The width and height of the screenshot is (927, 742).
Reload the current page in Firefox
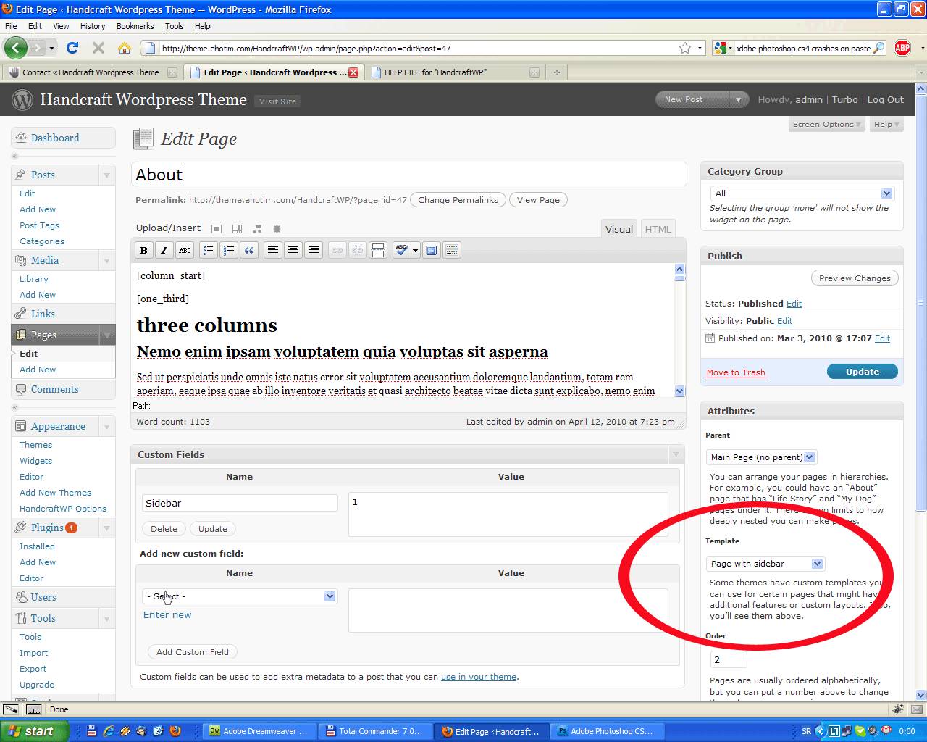click(72, 48)
